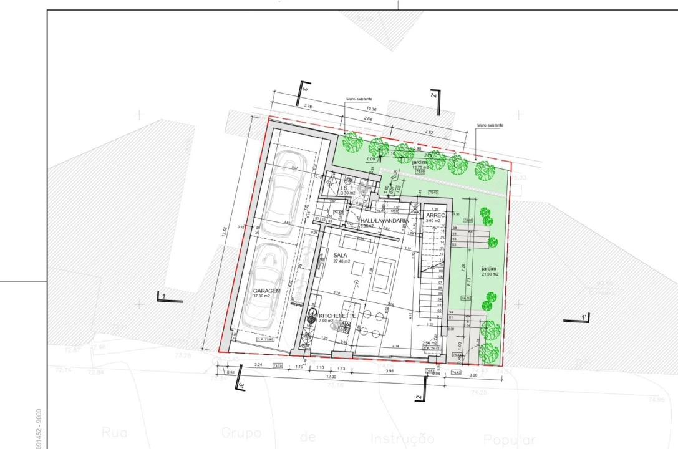The image size is (678, 449).
Task: Click the 12.00 dimension at the bottom
Action: pos(329,377)
